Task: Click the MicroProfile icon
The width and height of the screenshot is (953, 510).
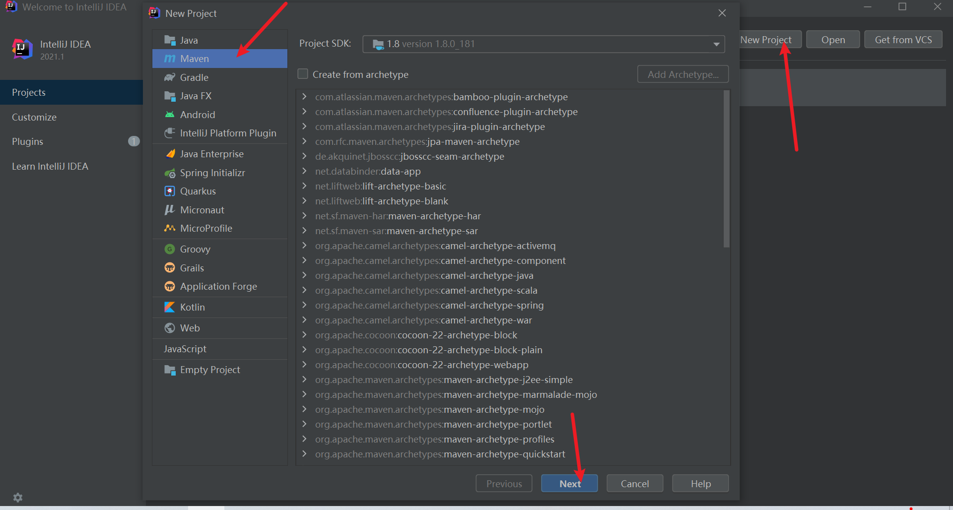Action: click(170, 228)
